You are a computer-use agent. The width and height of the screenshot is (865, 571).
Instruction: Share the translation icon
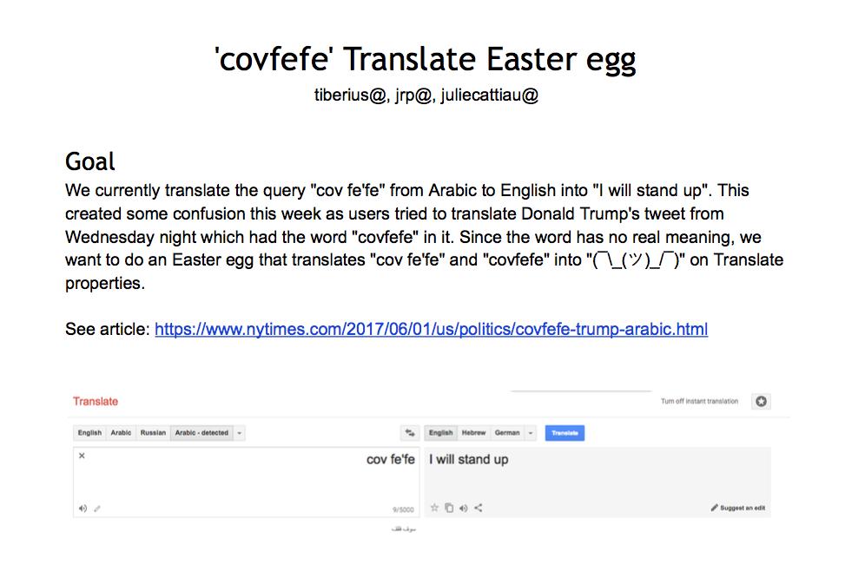pos(479,508)
